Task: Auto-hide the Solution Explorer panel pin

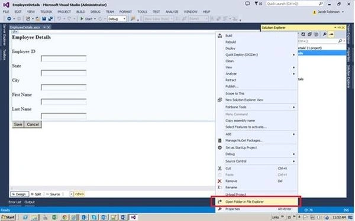Action: (x=340, y=28)
